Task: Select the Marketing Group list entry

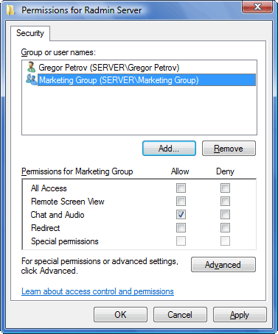Action: click(x=147, y=80)
